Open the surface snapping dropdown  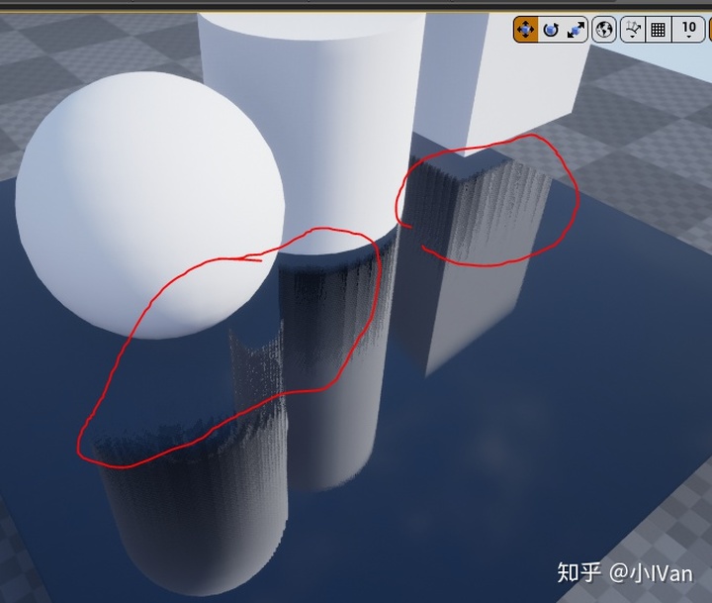[633, 30]
